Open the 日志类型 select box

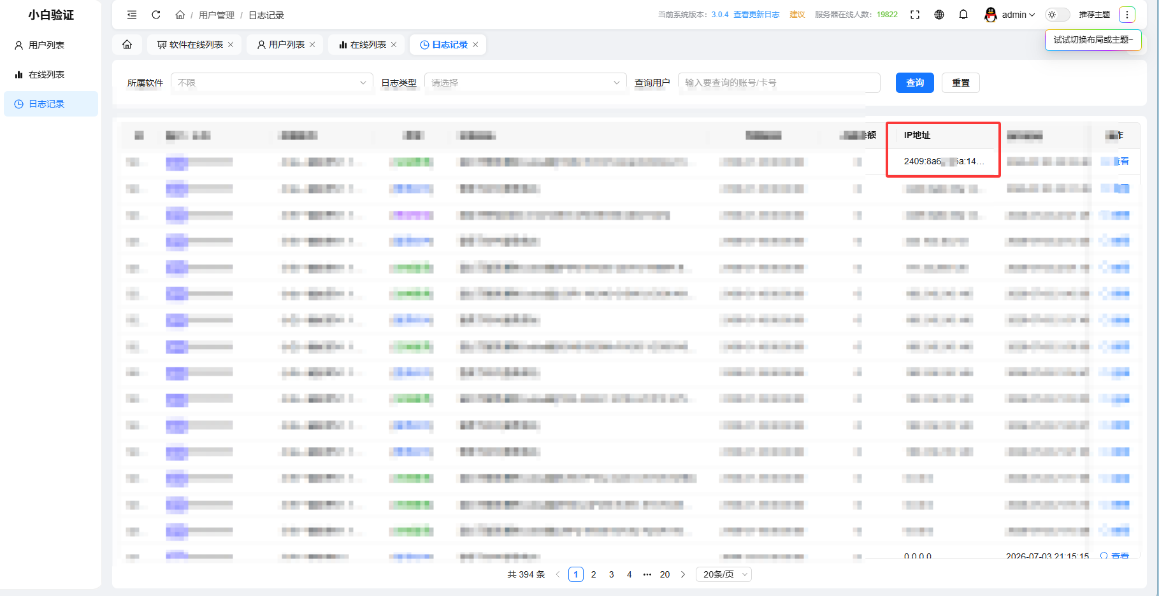pyautogui.click(x=526, y=83)
